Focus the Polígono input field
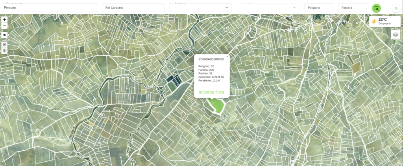Screen dimensions: 403x166 pos(319,8)
